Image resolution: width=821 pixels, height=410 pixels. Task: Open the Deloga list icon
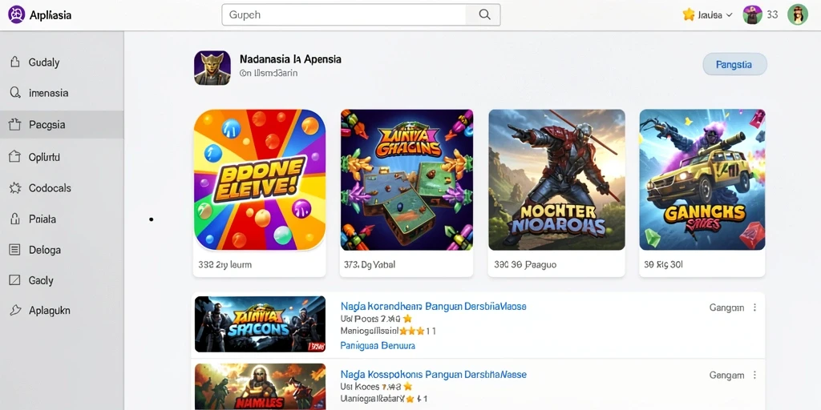(x=15, y=250)
